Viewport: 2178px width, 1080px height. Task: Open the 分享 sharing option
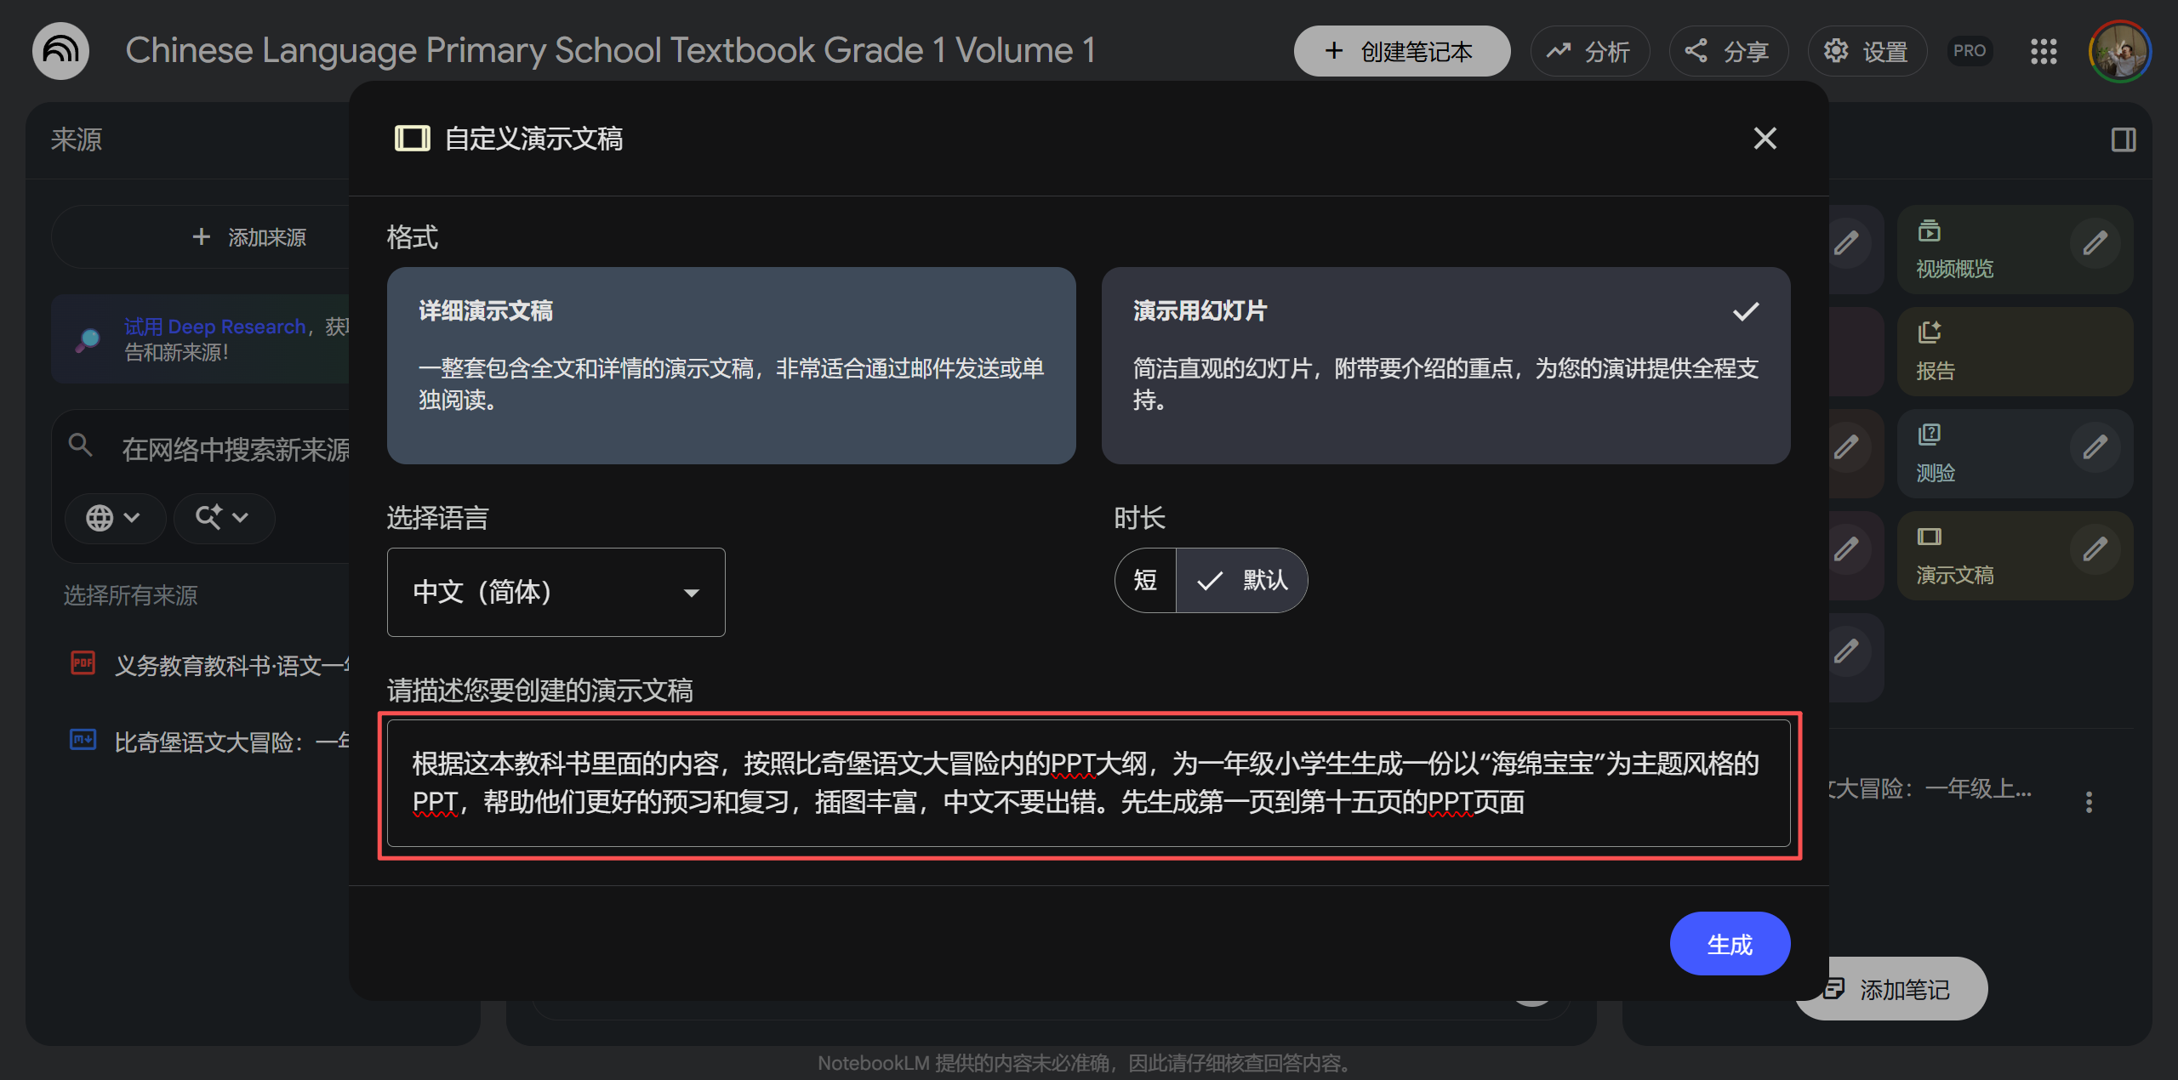(x=1728, y=51)
